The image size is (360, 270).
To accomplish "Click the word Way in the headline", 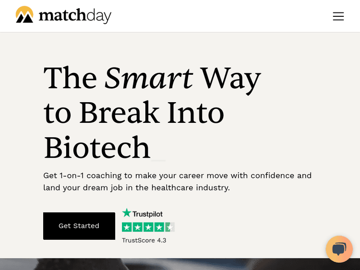I will 230,78.
